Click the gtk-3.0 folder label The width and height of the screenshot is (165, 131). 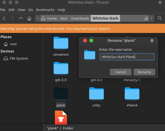(x=61, y=80)
